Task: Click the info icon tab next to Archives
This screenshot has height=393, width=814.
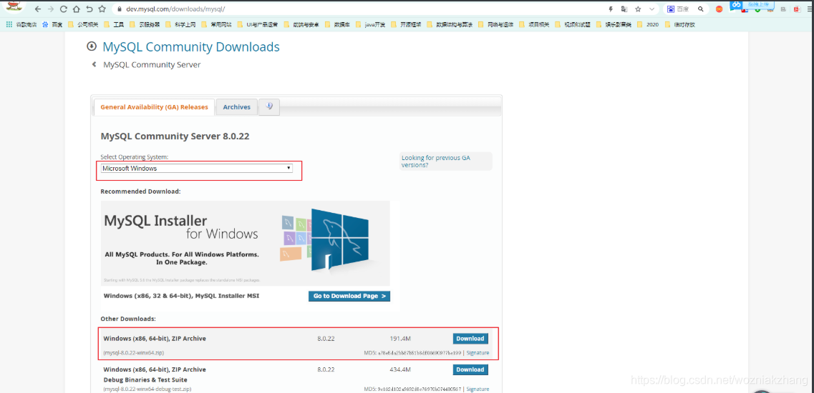Action: coord(269,106)
